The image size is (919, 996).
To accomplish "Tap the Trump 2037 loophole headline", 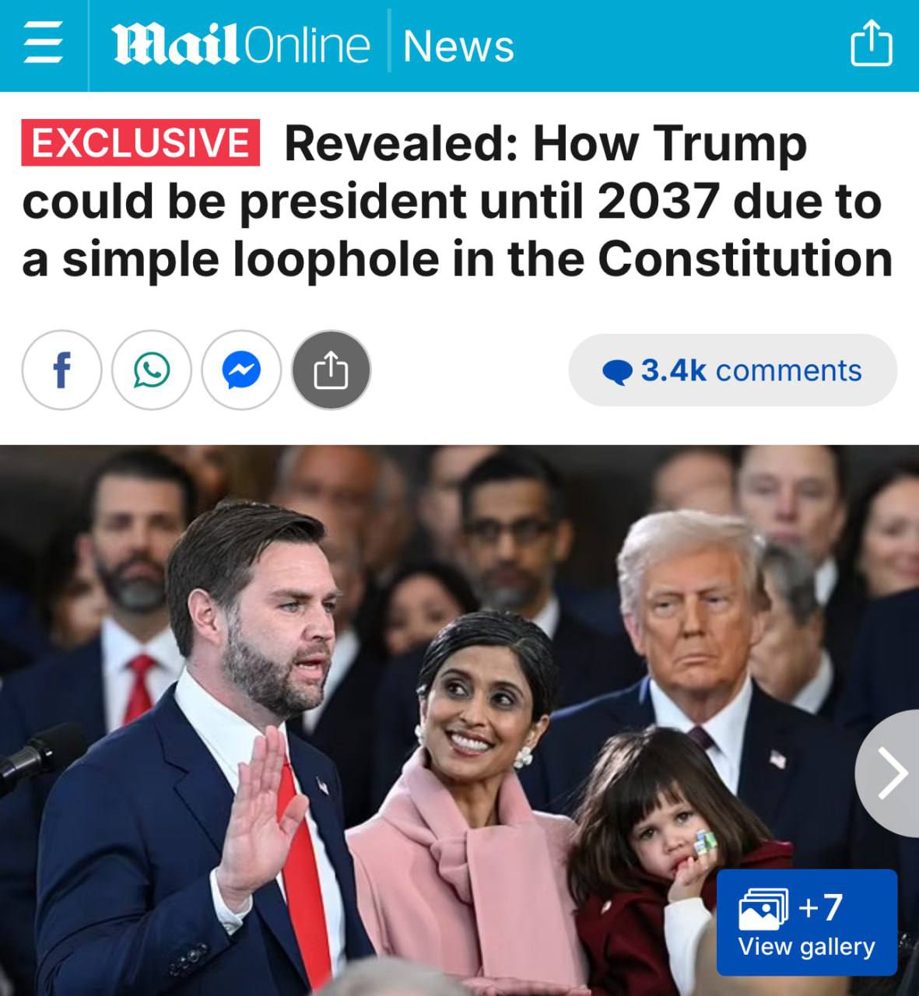I will [x=457, y=201].
